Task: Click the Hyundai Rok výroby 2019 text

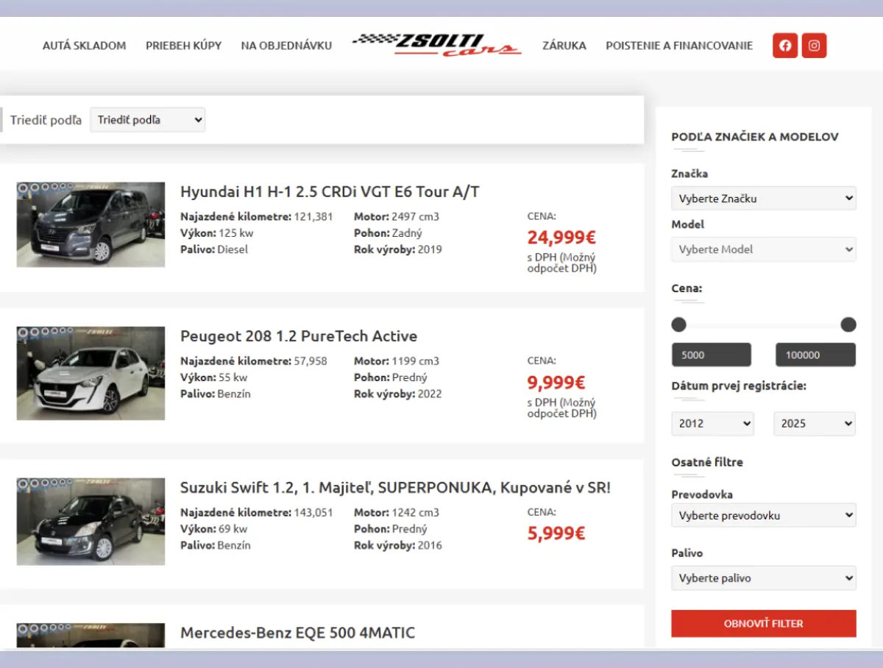Action: pos(398,249)
